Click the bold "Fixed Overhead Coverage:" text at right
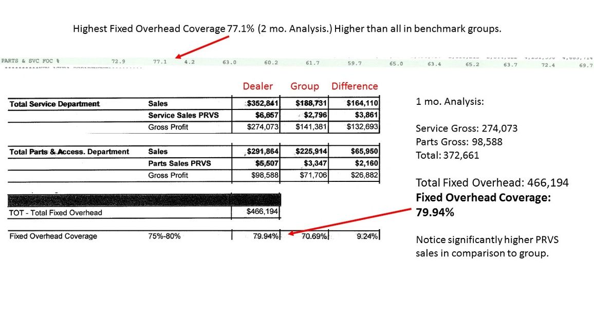The width and height of the screenshot is (594, 334). click(x=483, y=197)
